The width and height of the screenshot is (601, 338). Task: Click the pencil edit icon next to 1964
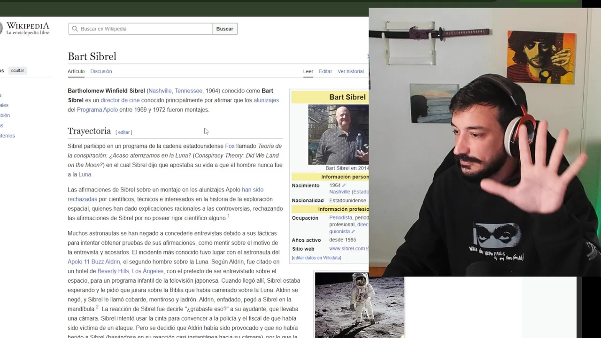pos(344,185)
